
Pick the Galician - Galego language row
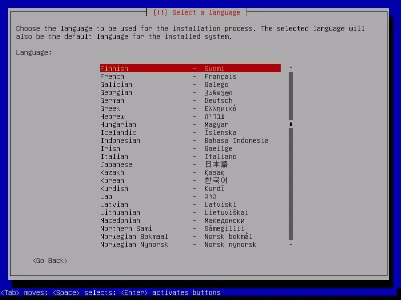(190, 84)
